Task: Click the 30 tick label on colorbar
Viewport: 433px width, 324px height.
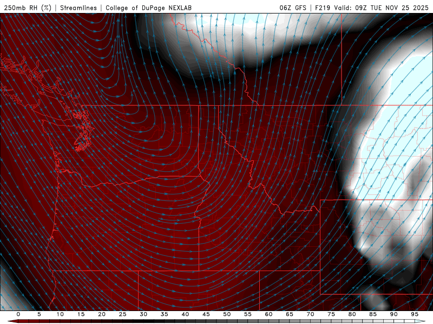Action: tap(143, 314)
